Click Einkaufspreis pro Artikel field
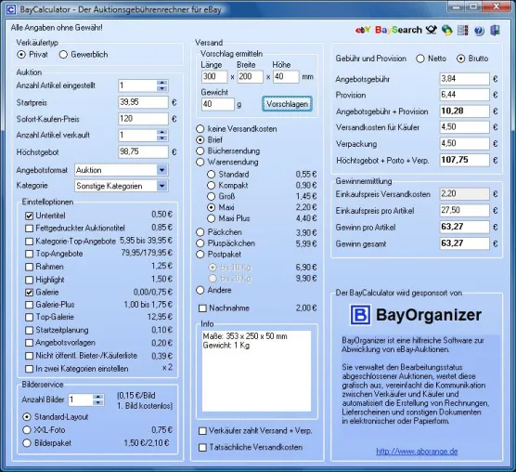The width and height of the screenshot is (516, 472). click(x=464, y=210)
